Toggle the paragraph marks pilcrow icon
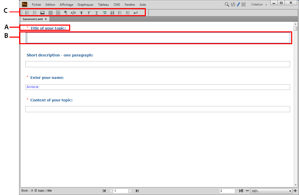Viewport: 299px width, 195px height. (65, 13)
